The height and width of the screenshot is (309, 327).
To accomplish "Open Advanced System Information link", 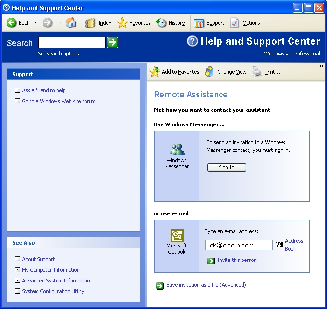I will point(56,281).
